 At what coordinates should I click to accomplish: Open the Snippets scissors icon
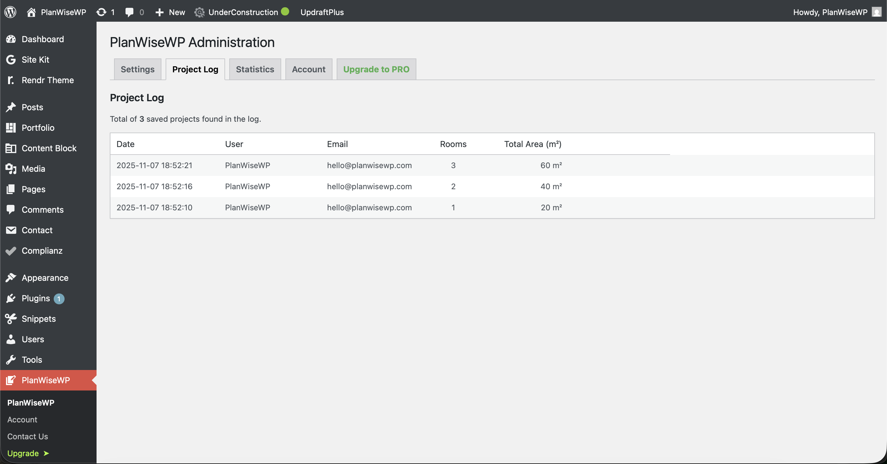[11, 318]
